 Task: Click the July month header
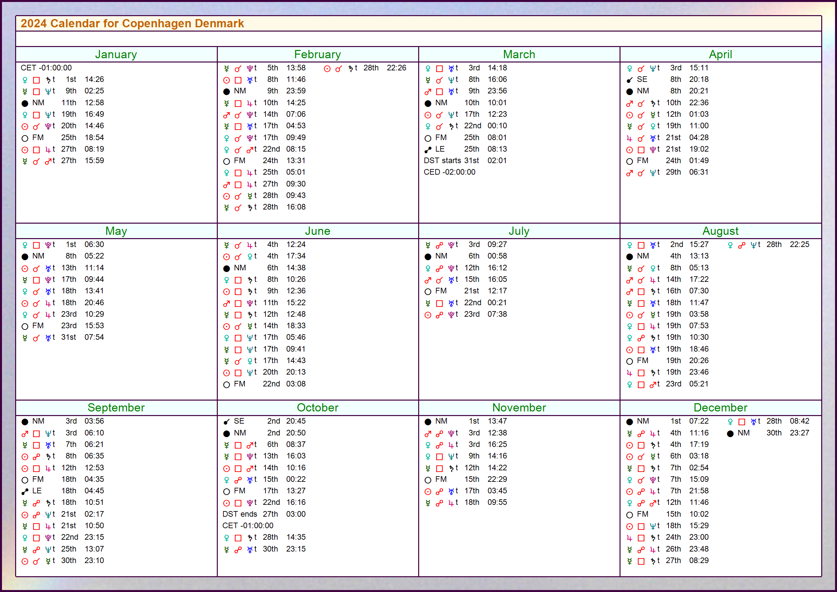[x=519, y=231]
